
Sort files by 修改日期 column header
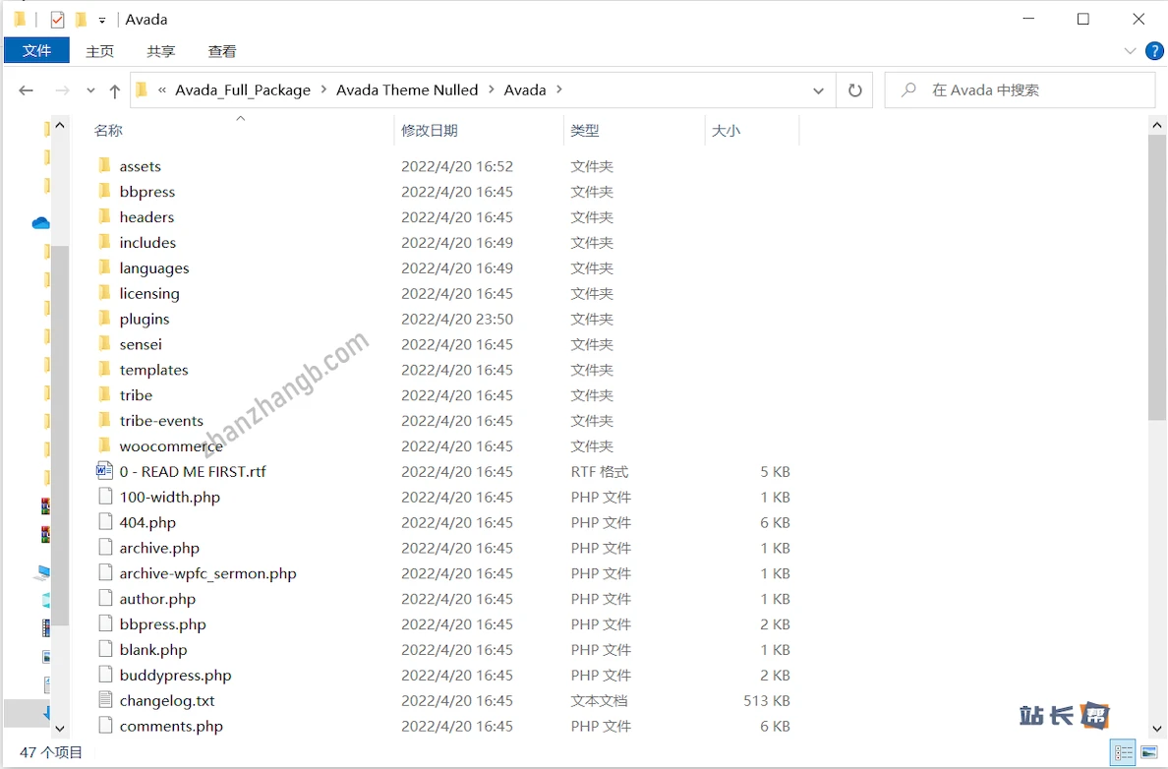point(430,131)
